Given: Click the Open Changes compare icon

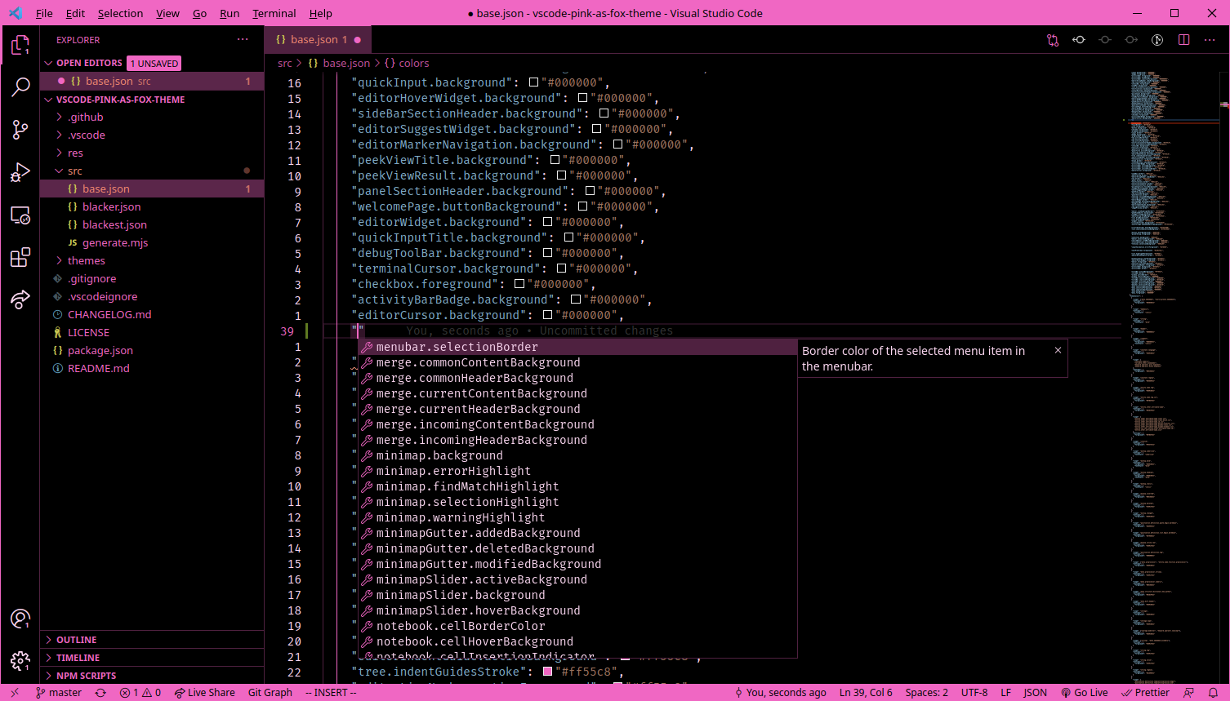Looking at the screenshot, I should 1053,40.
